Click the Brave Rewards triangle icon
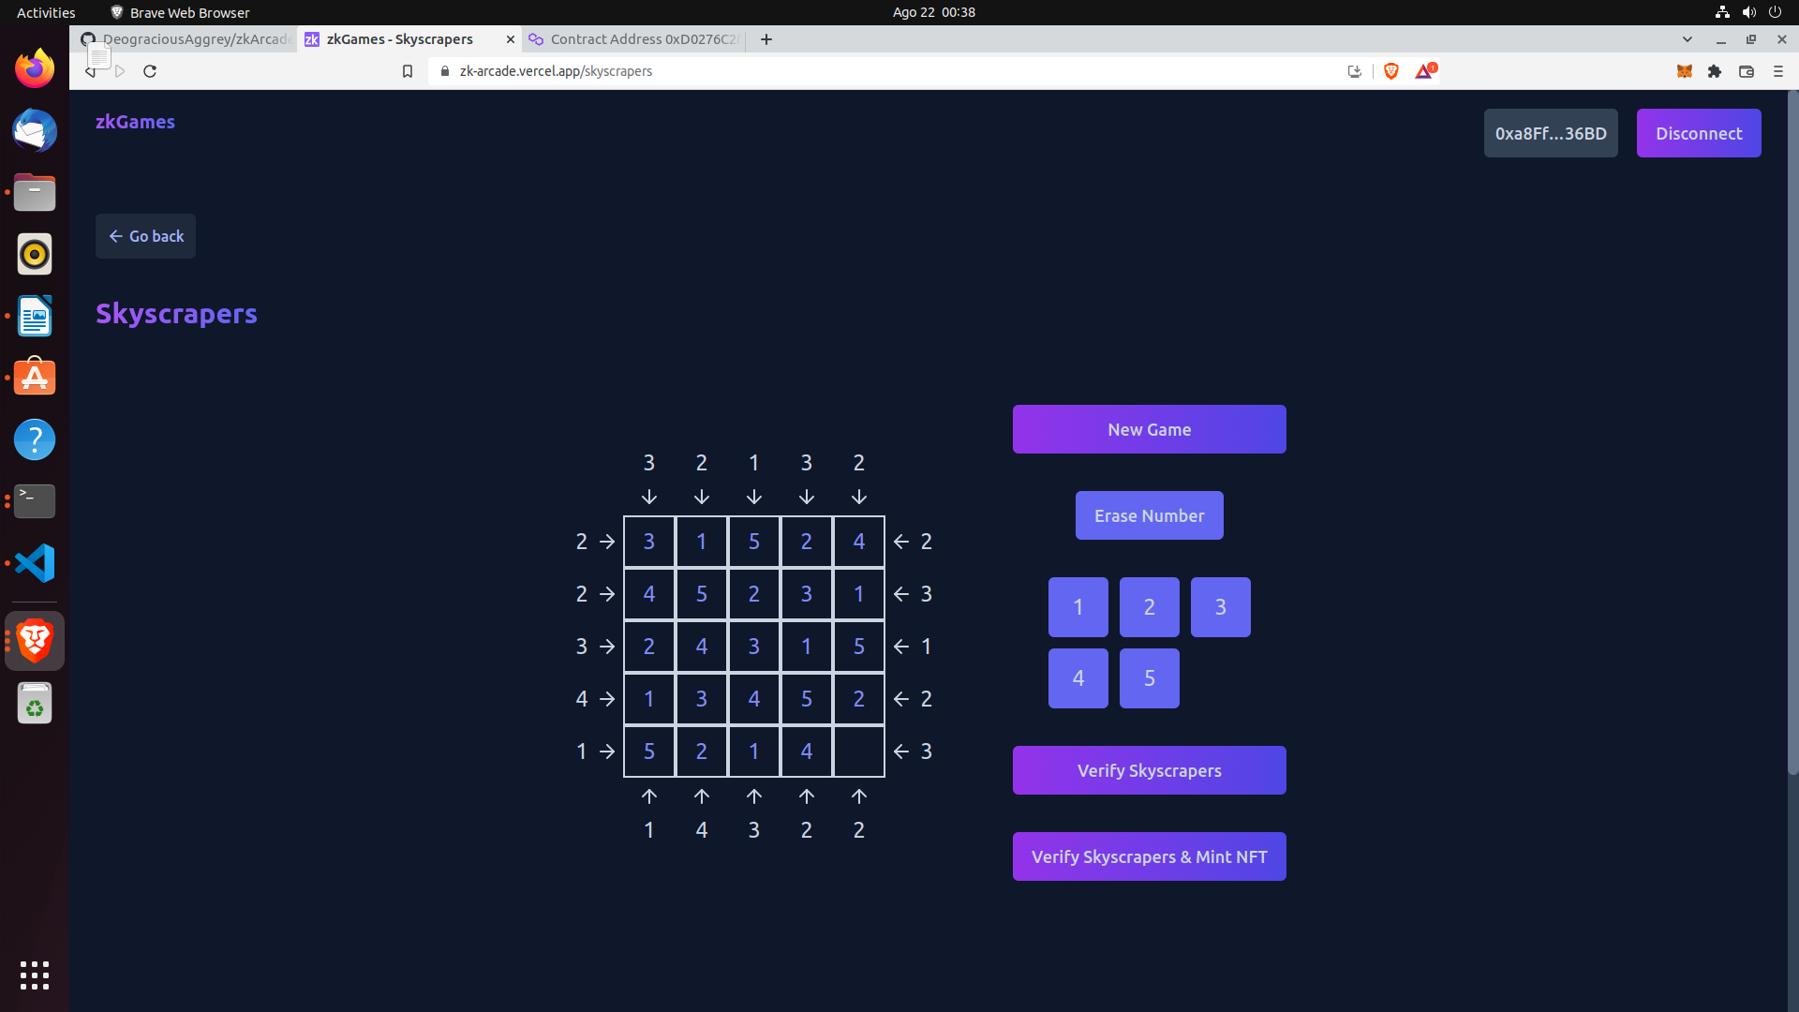The height and width of the screenshot is (1012, 1799). pos(1424,71)
